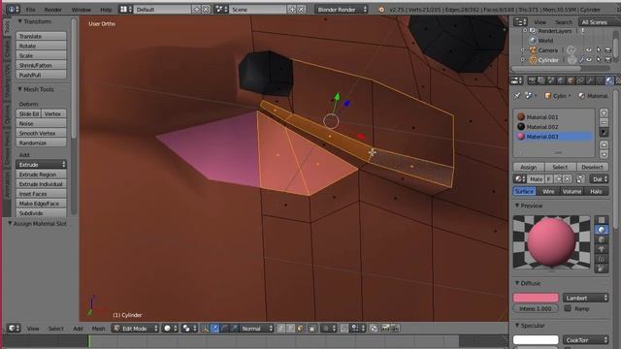The height and width of the screenshot is (349, 621).
Task: Open the Select menu in viewport header
Action: 56,329
